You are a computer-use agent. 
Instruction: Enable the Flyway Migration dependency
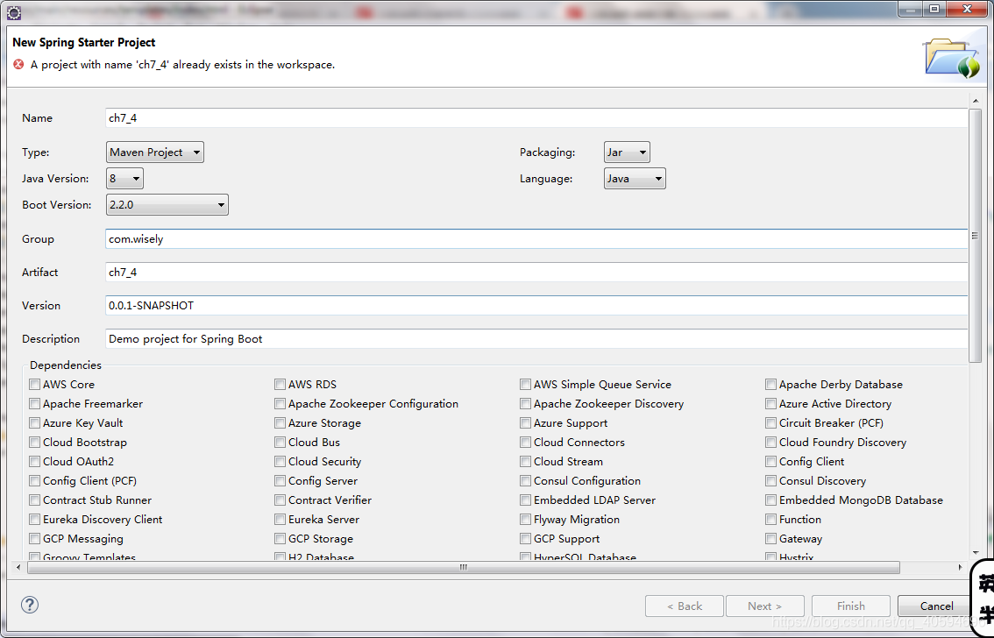click(x=525, y=519)
